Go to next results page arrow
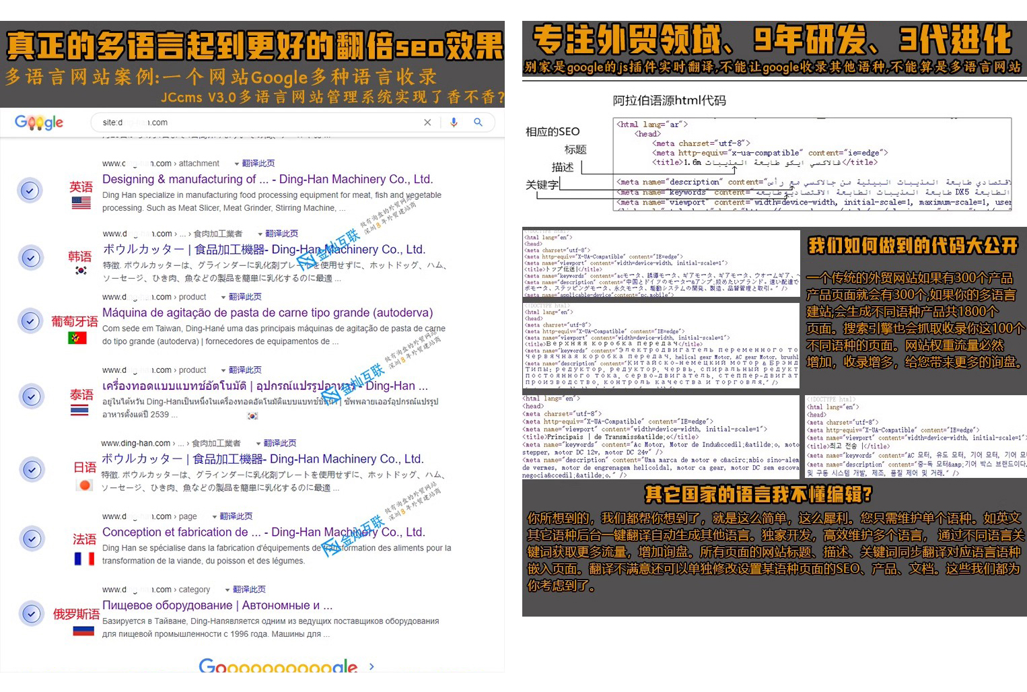 371,666
